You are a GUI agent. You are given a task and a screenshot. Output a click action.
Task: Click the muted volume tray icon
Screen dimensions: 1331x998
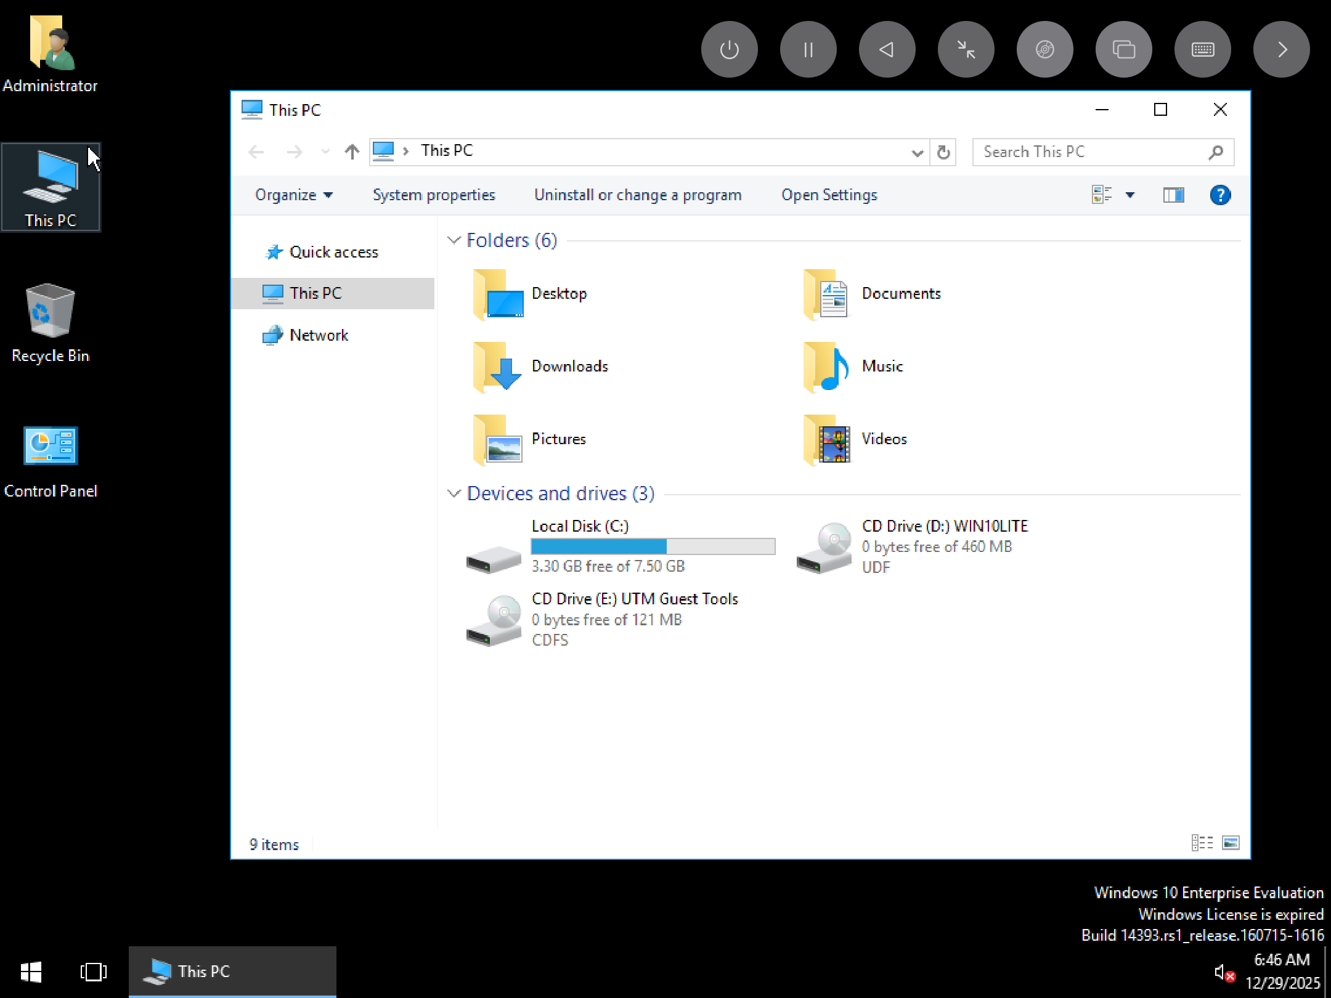(1223, 973)
